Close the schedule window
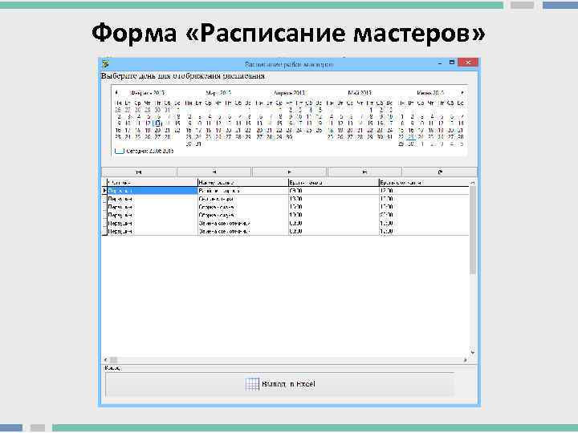Viewport: 578px width, 433px height. click(468, 63)
